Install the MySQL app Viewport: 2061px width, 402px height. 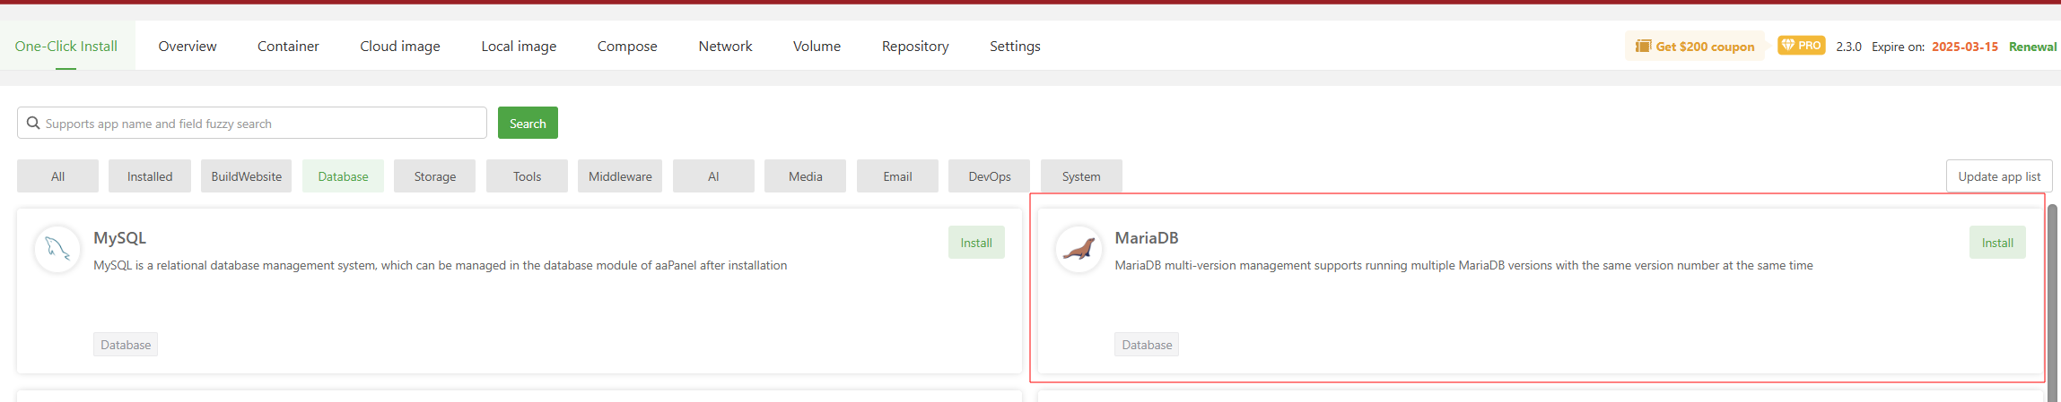(976, 243)
